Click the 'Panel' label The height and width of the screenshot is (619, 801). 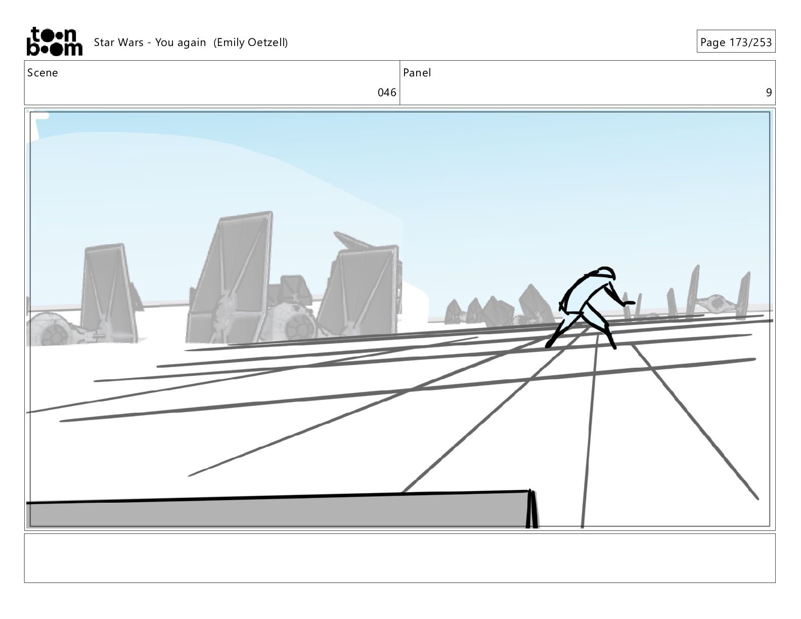(x=417, y=73)
